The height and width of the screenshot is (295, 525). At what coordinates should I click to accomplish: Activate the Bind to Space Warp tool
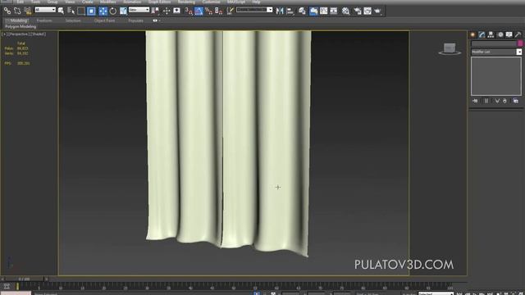[28, 11]
